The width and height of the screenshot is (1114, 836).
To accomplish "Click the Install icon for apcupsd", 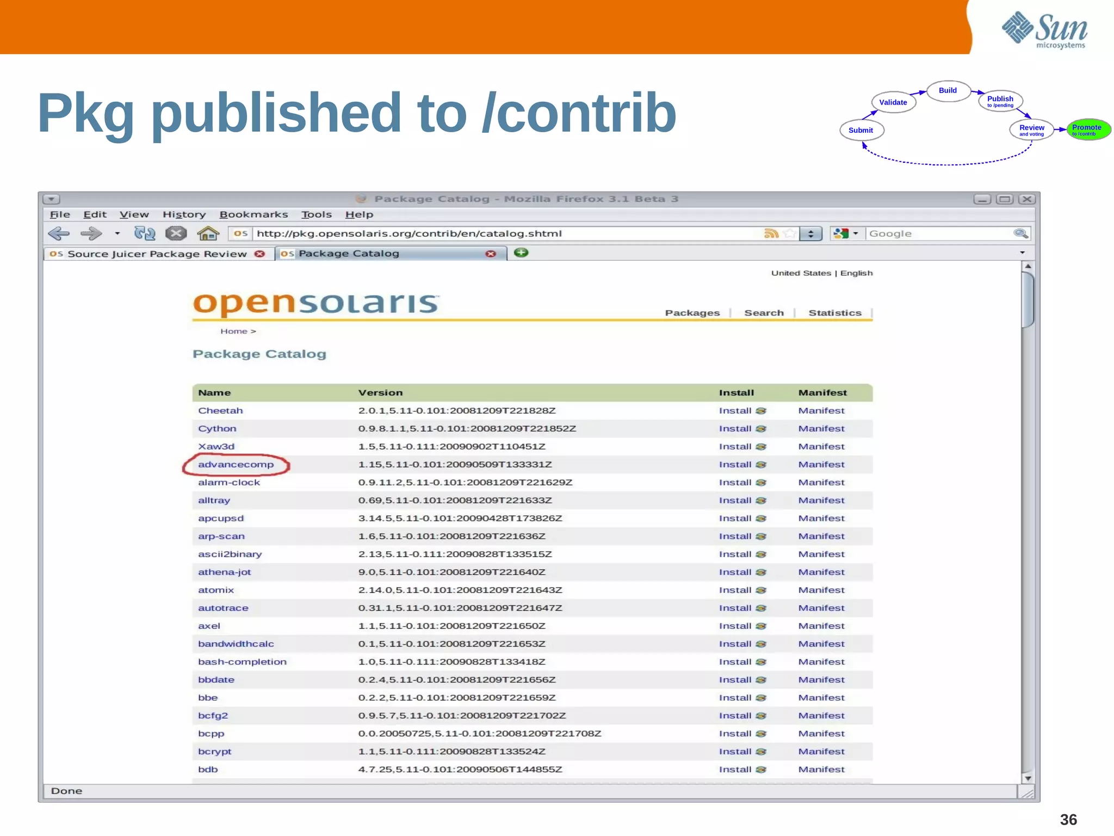I will [761, 519].
